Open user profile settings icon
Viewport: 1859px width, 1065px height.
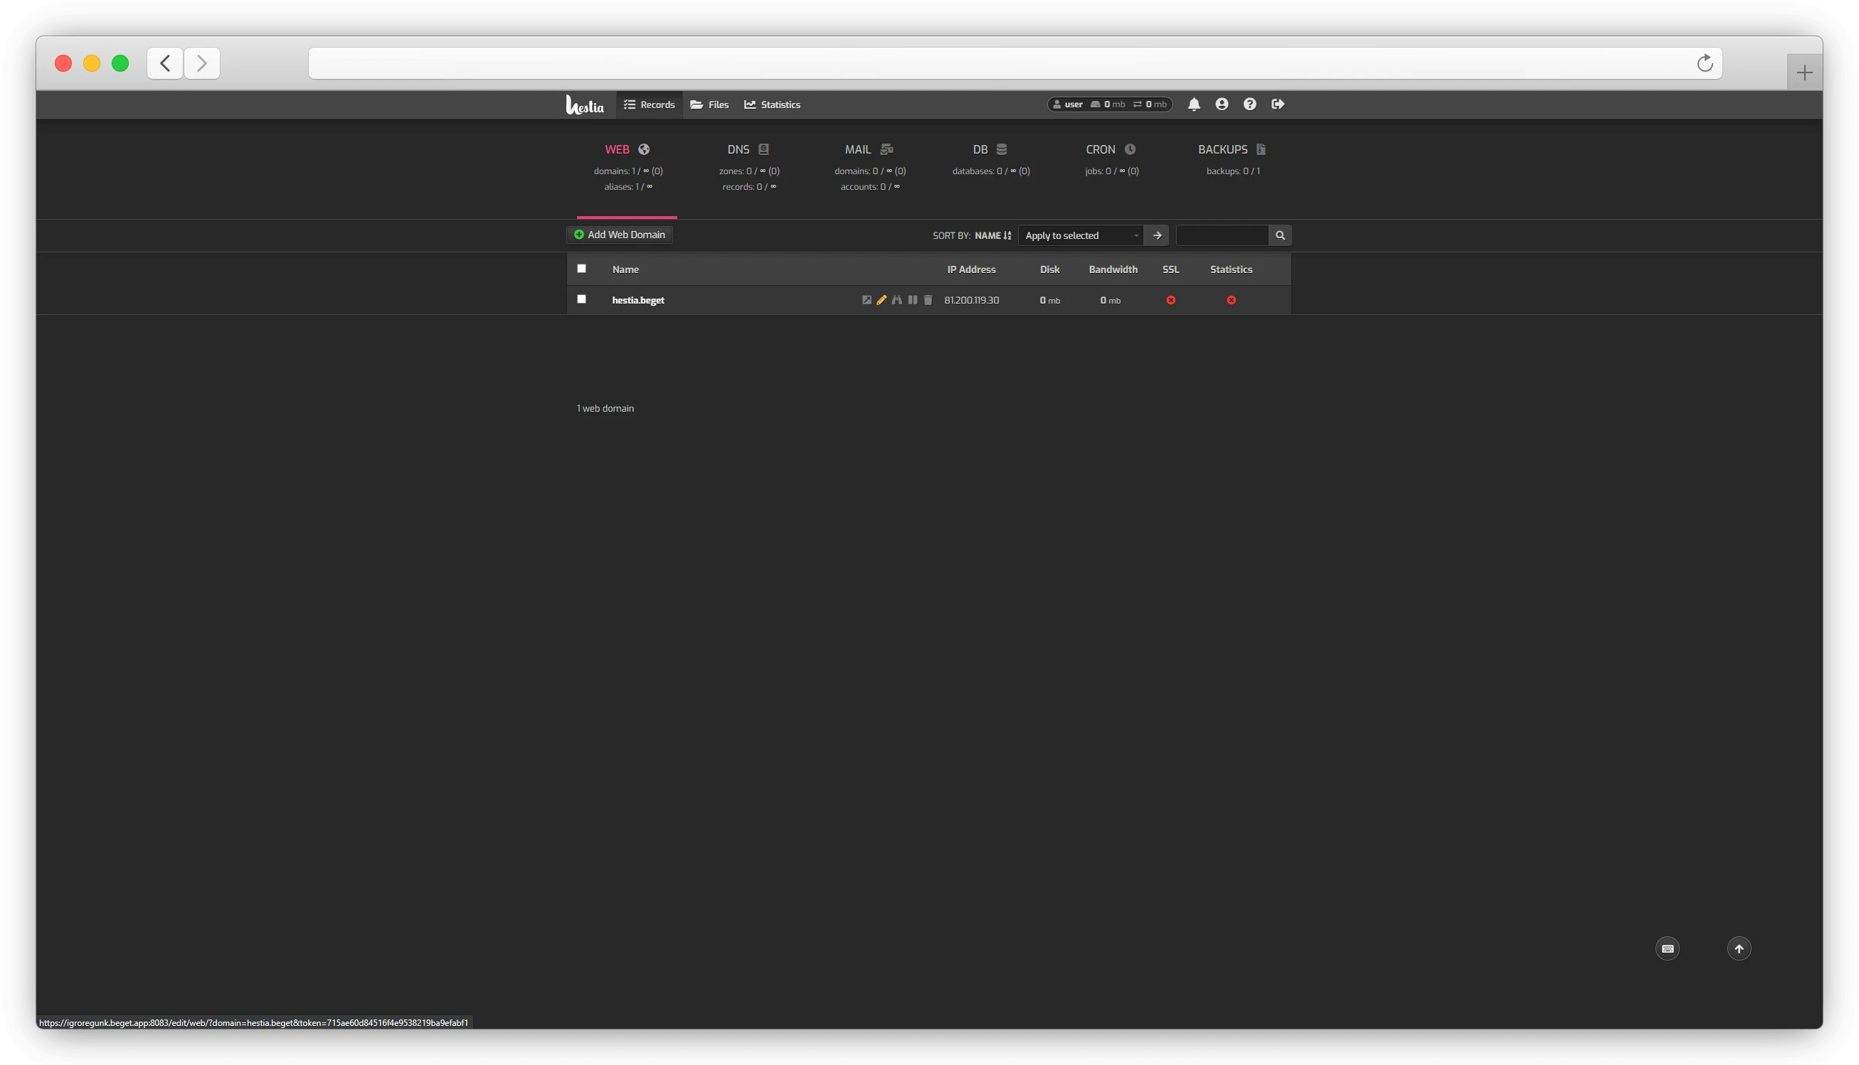1222,104
